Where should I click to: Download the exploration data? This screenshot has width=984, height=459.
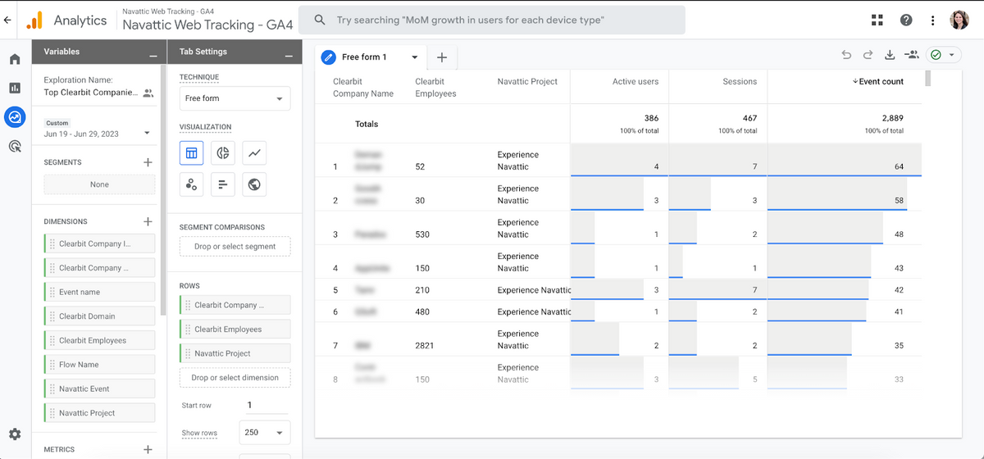890,55
